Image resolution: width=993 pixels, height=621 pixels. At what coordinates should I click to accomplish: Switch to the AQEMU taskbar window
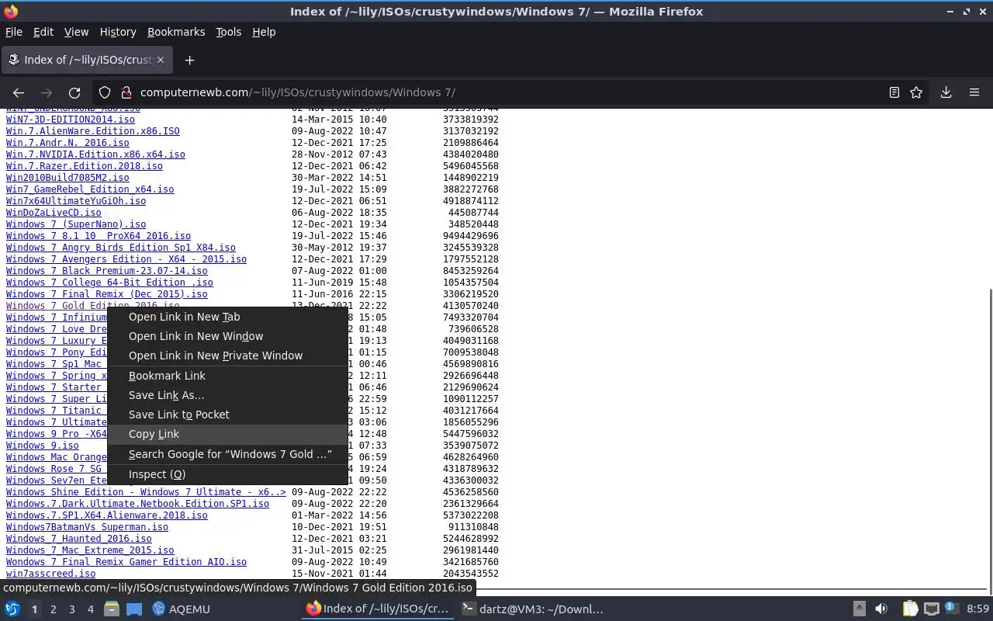(x=182, y=609)
